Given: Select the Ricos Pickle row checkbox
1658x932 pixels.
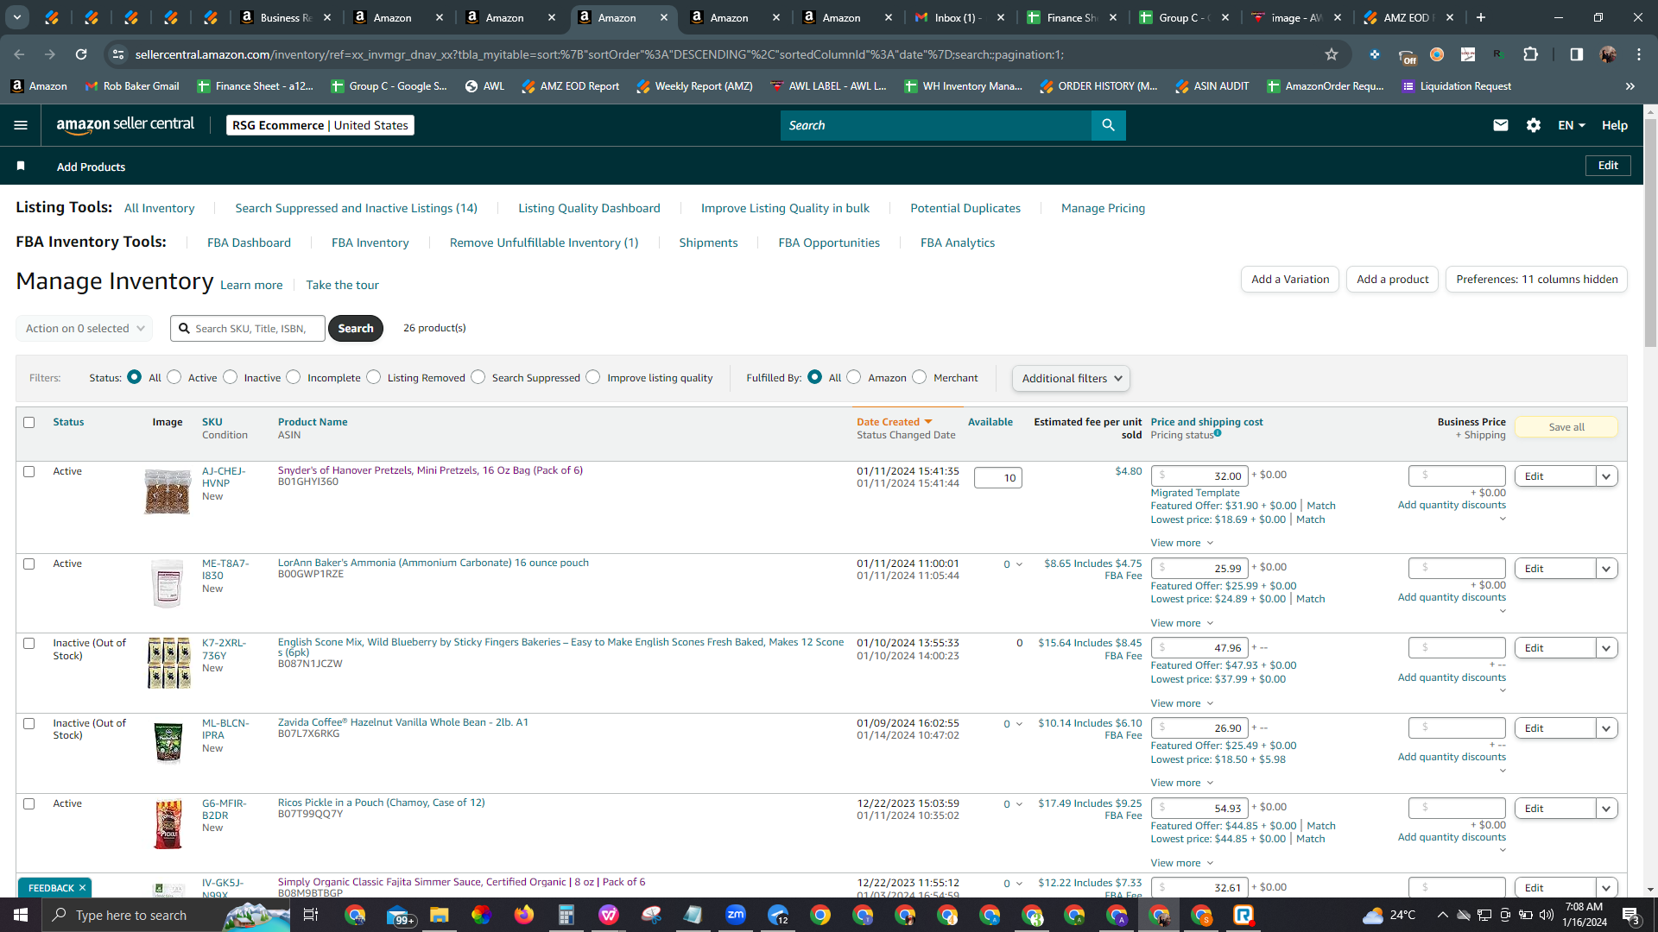Looking at the screenshot, I should [29, 803].
